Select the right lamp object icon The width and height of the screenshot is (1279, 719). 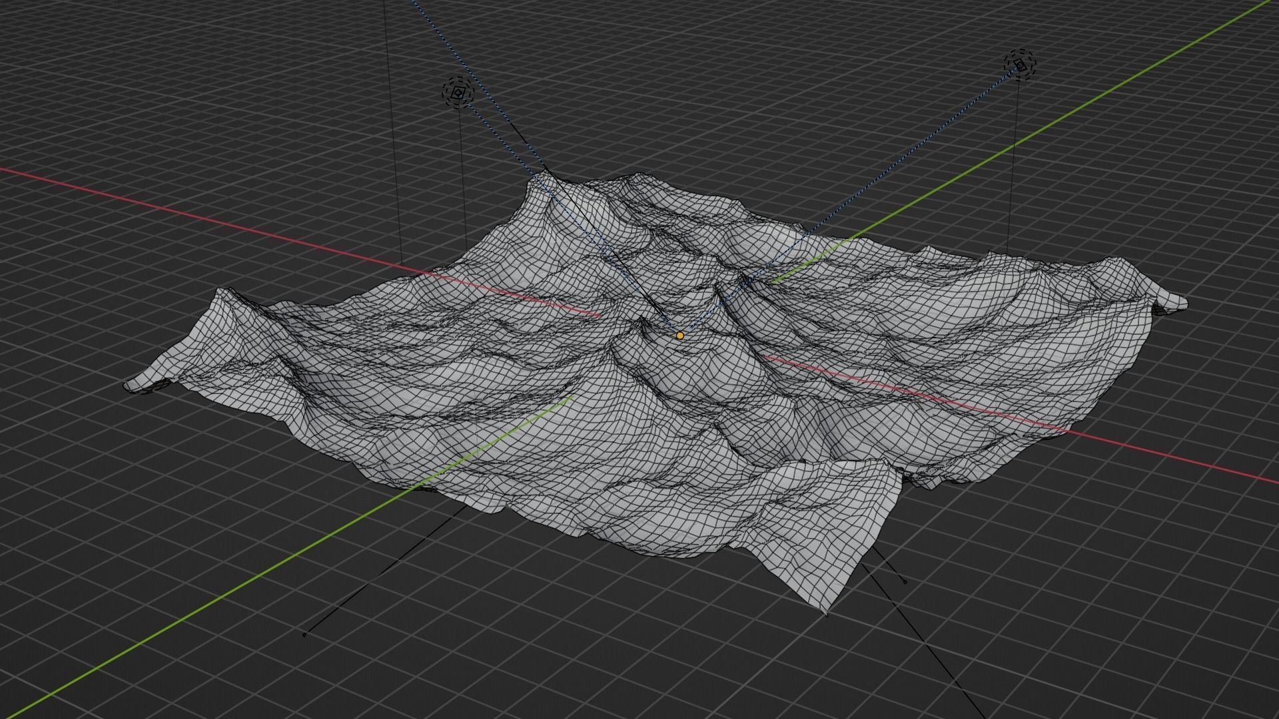(1020, 65)
